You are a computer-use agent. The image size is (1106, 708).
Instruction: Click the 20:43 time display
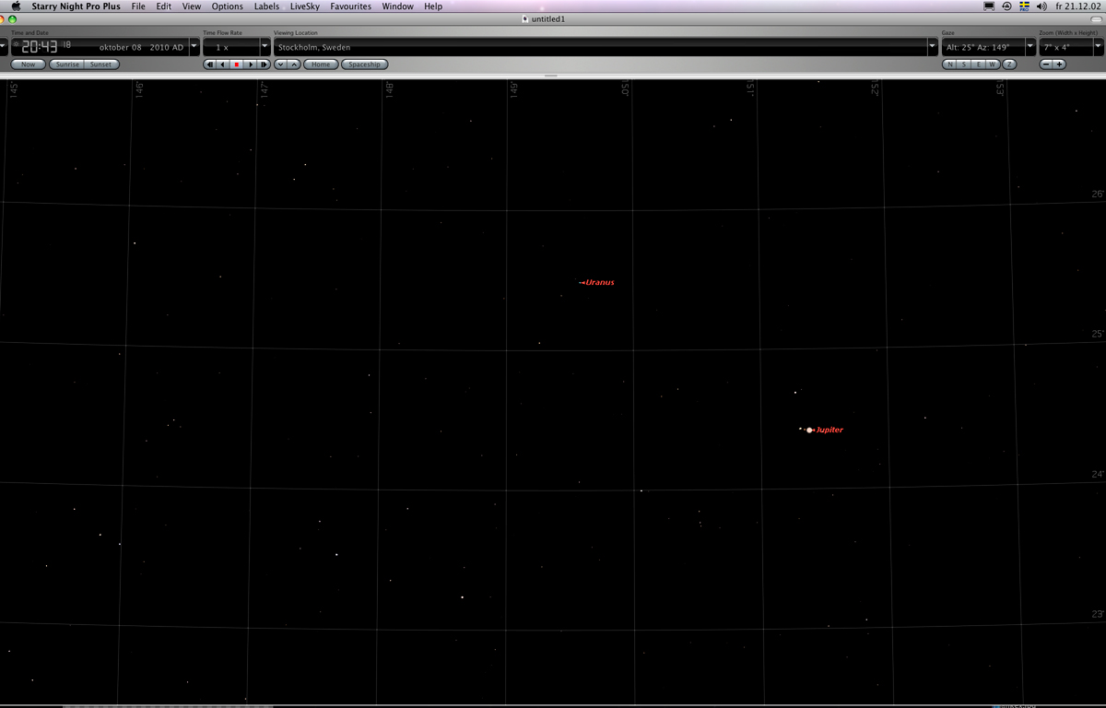[x=41, y=46]
